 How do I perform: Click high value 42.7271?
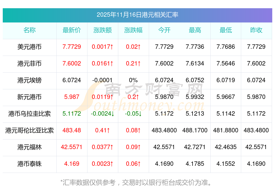[195, 147]
